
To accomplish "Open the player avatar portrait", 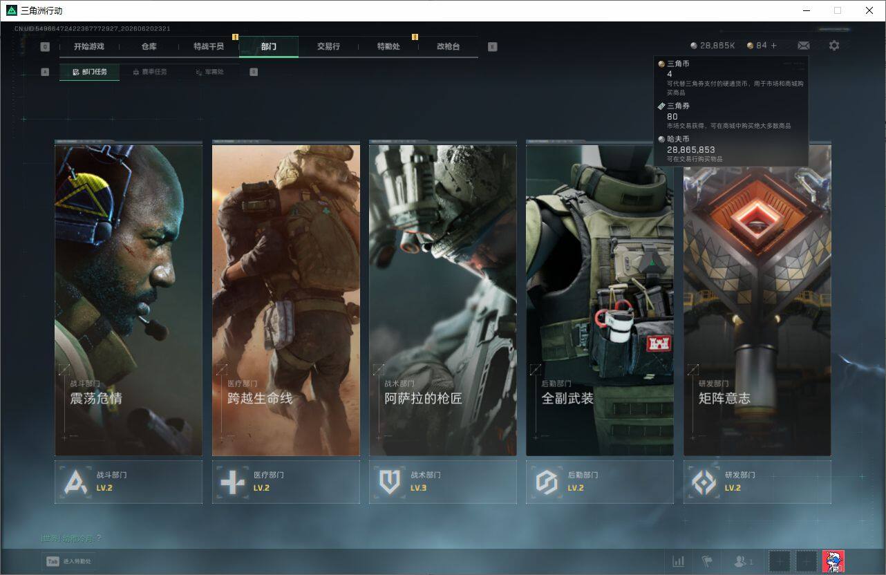I will pos(833,561).
